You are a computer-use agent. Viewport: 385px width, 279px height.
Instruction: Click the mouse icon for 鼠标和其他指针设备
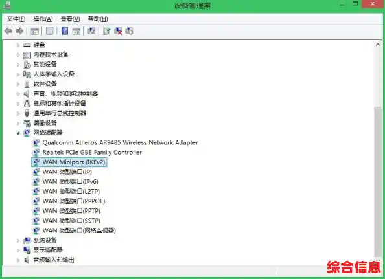[x=27, y=103]
